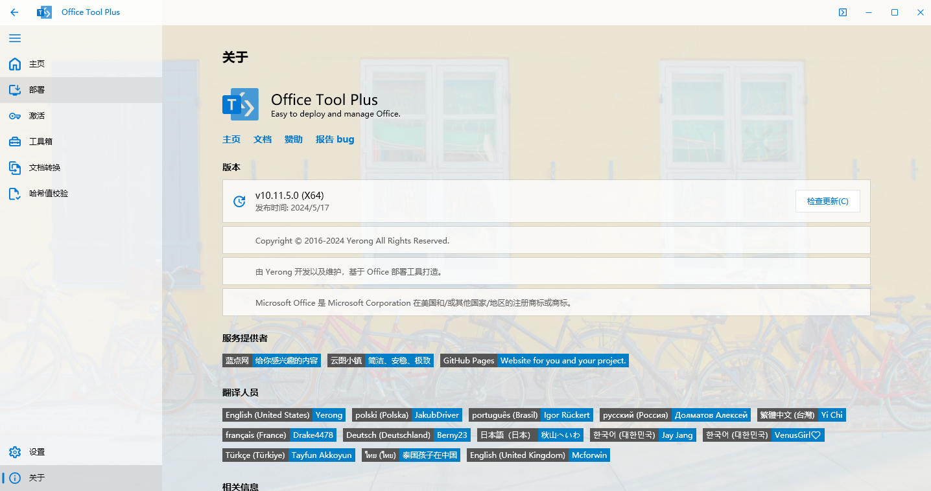The height and width of the screenshot is (491, 931).
Task: Click the 泰国孩子在中国 translator badge
Action: point(411,455)
